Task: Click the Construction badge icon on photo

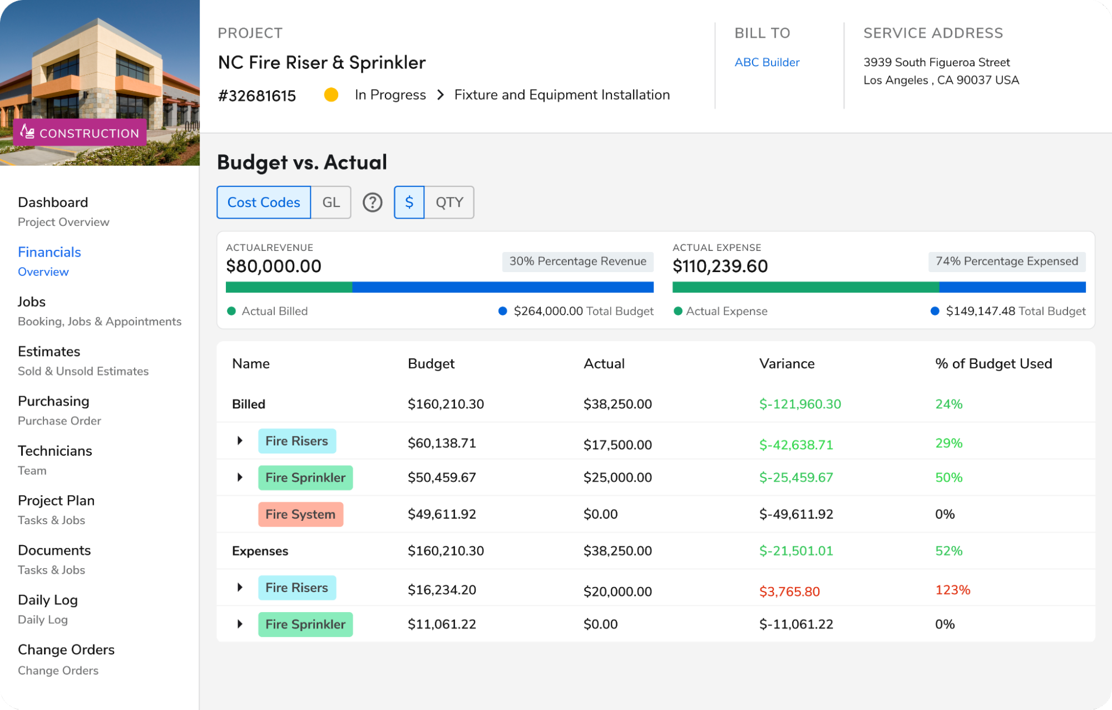Action: pyautogui.click(x=27, y=132)
